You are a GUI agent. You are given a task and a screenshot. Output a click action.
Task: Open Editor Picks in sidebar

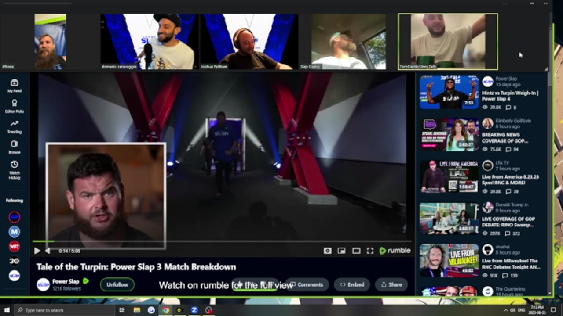coord(14,106)
